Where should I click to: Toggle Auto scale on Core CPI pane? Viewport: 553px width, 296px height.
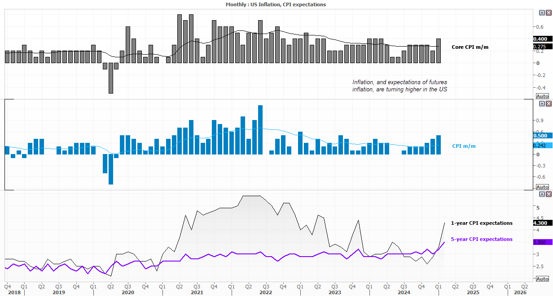coord(542,96)
